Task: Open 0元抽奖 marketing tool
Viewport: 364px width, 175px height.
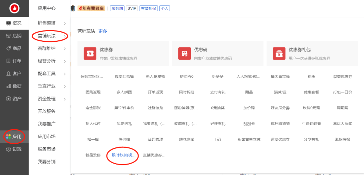Action: 218,108
